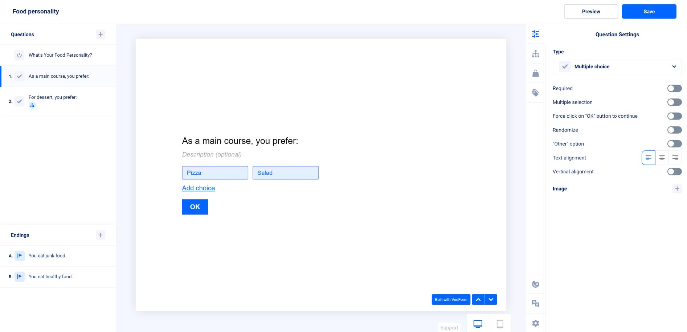Align text left
Image resolution: width=687 pixels, height=332 pixels.
coord(649,158)
